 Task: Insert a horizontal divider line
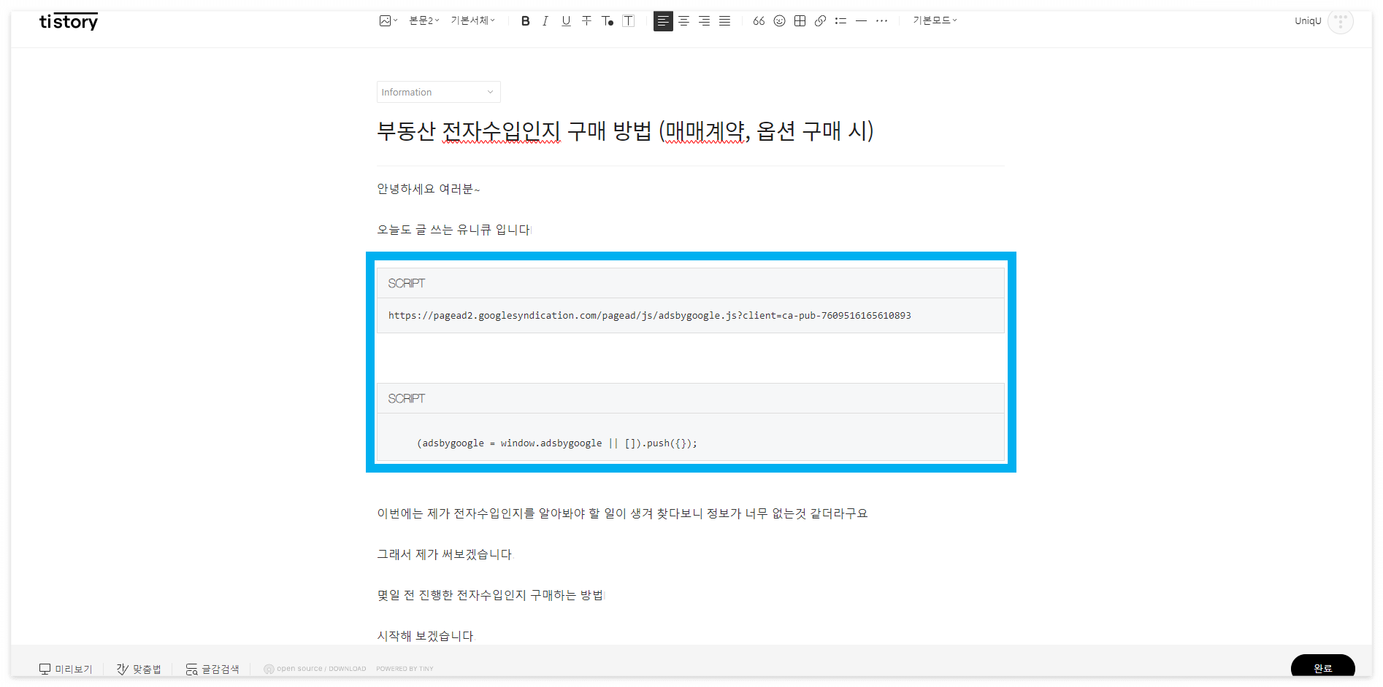[x=861, y=21]
